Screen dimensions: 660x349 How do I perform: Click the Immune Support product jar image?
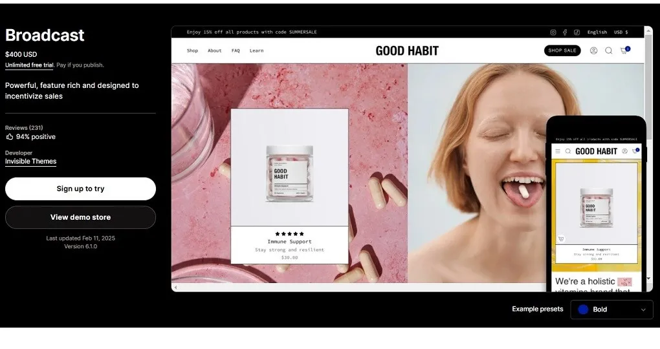click(290, 174)
